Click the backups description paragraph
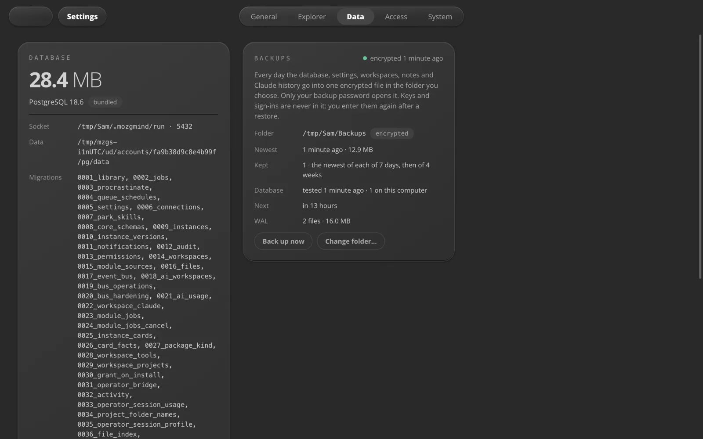Viewport: 703px width, 439px height. pyautogui.click(x=346, y=96)
